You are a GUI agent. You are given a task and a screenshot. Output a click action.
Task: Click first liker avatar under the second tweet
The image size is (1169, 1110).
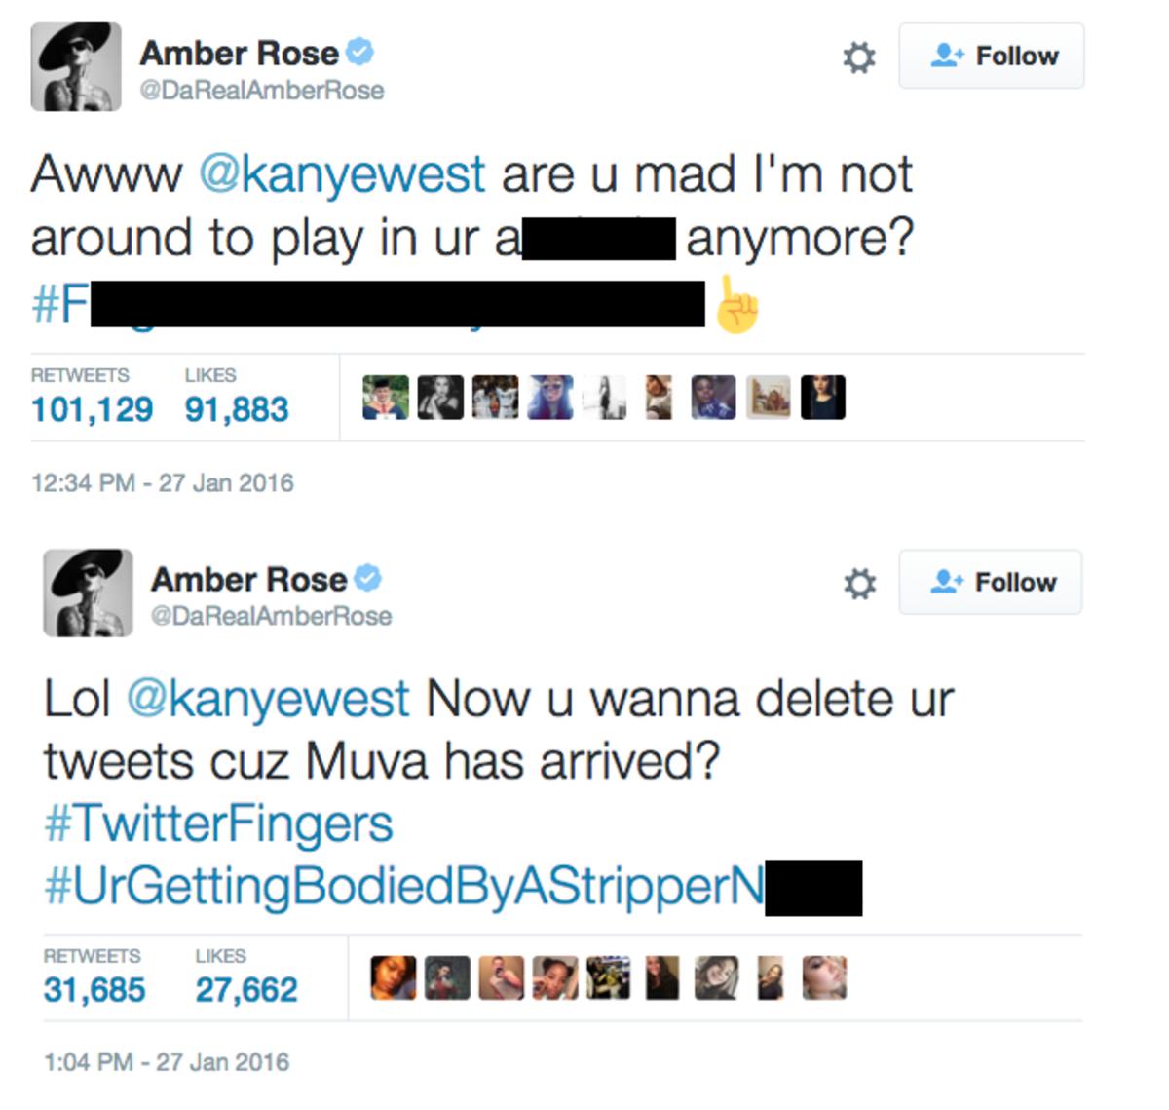click(x=394, y=977)
